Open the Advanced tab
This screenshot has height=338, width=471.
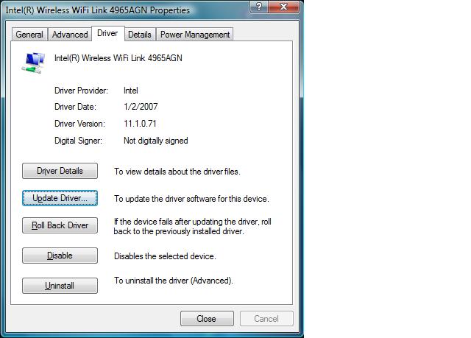click(x=70, y=35)
